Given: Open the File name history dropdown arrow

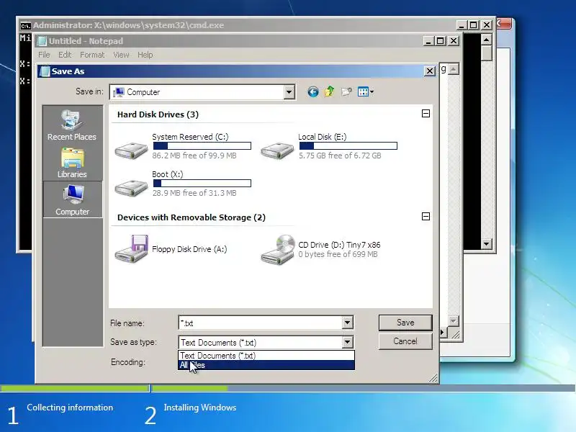Looking at the screenshot, I should 347,323.
